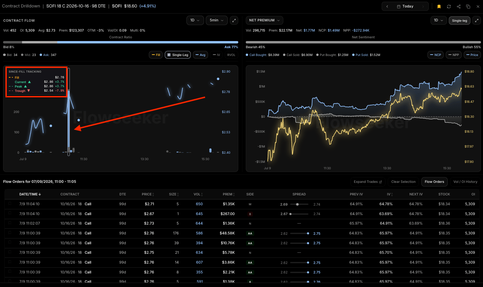
Task: Open the NET PREMIUM metric dropdown
Action: click(x=264, y=20)
